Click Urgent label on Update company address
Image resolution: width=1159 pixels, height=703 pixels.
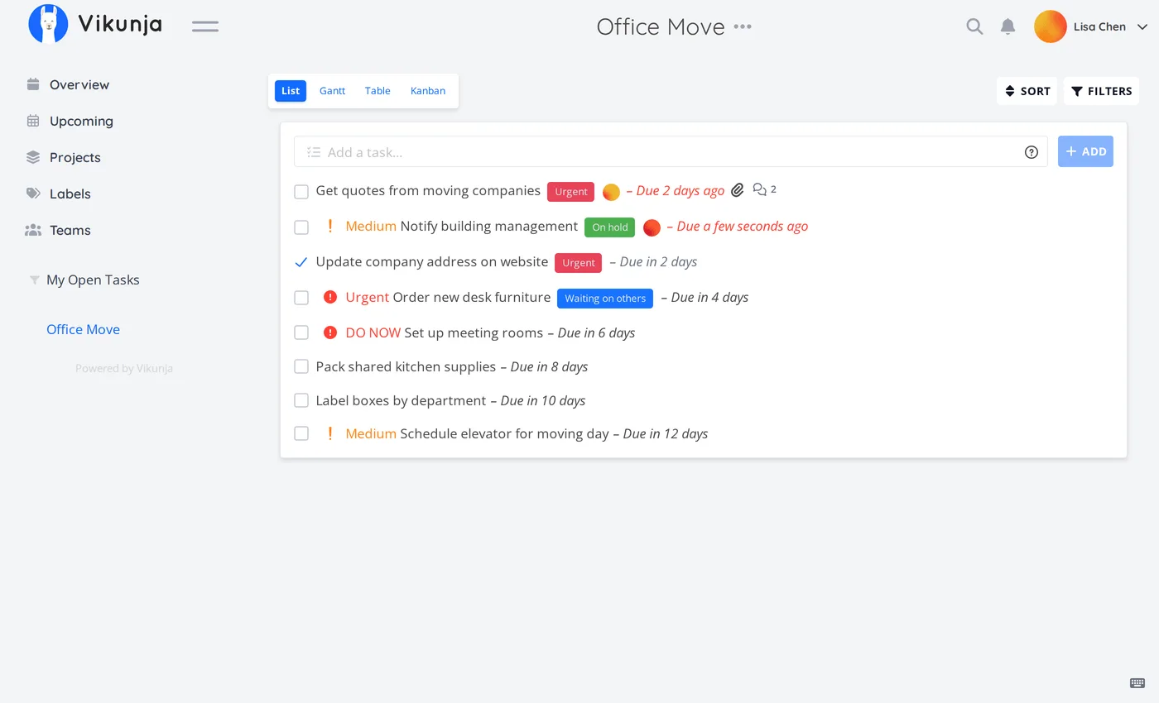[x=578, y=263]
